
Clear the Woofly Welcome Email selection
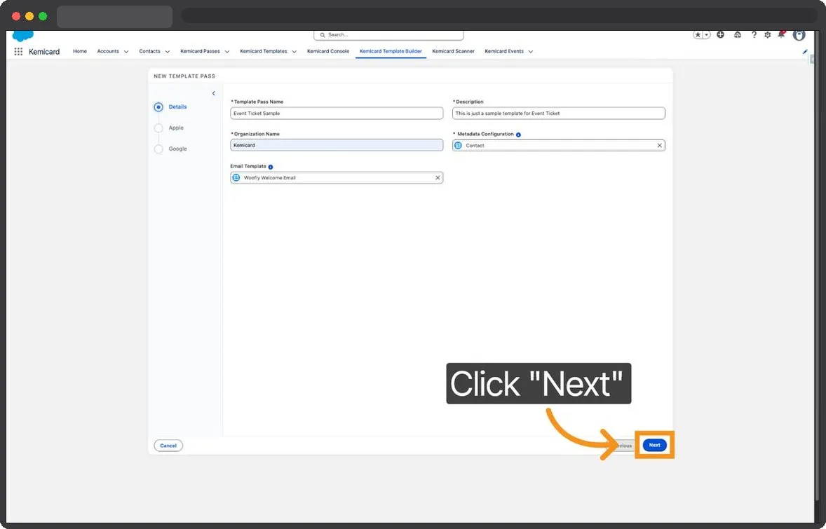click(x=438, y=178)
